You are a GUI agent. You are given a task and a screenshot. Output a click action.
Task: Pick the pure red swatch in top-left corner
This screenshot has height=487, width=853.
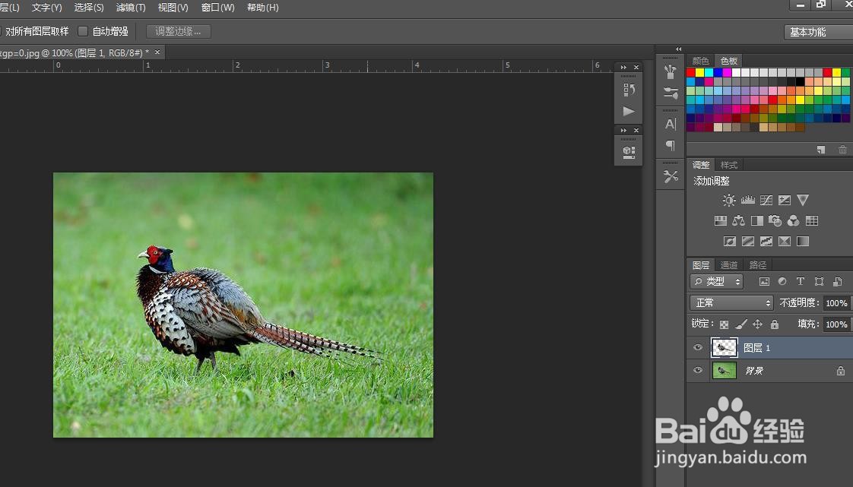pyautogui.click(x=691, y=72)
